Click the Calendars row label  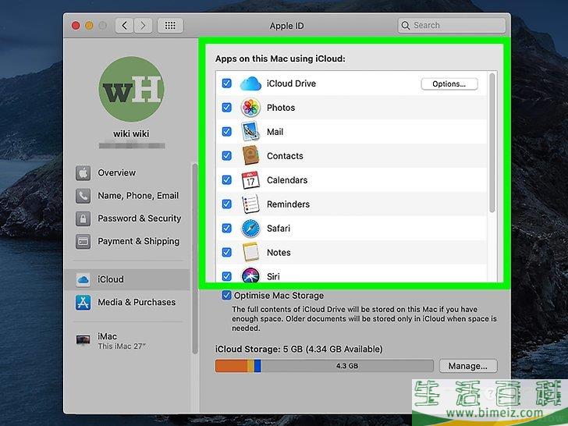click(287, 180)
